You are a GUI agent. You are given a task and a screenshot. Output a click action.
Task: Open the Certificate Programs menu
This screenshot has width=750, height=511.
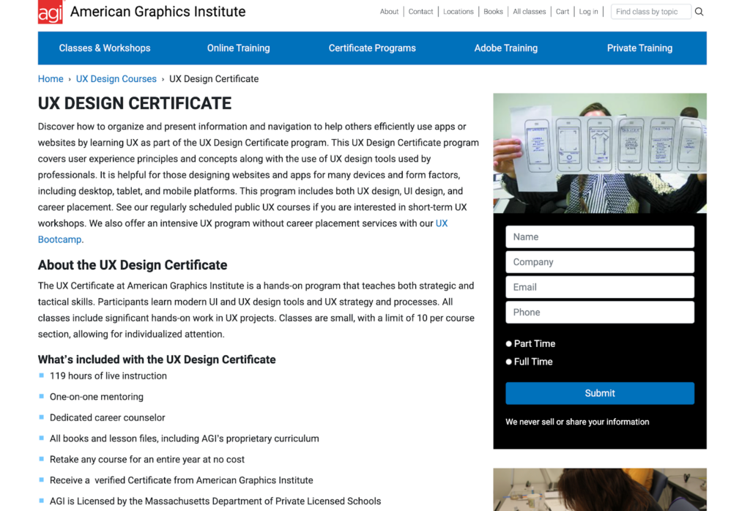tap(372, 48)
